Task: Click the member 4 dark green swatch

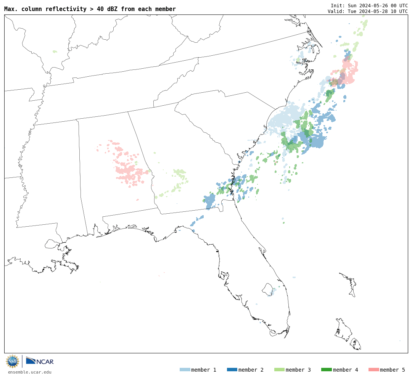Action: click(x=327, y=370)
